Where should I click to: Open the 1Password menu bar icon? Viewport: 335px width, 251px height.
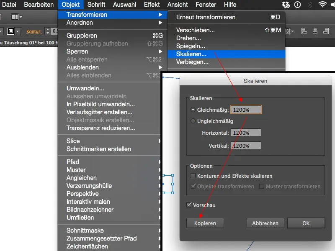pos(297,5)
